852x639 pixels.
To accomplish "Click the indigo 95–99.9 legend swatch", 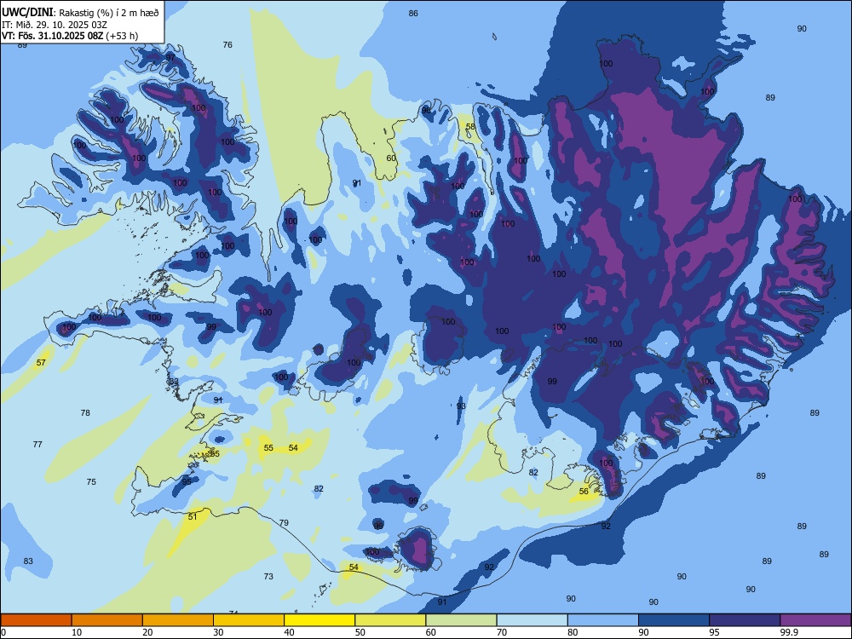I will tap(745, 620).
